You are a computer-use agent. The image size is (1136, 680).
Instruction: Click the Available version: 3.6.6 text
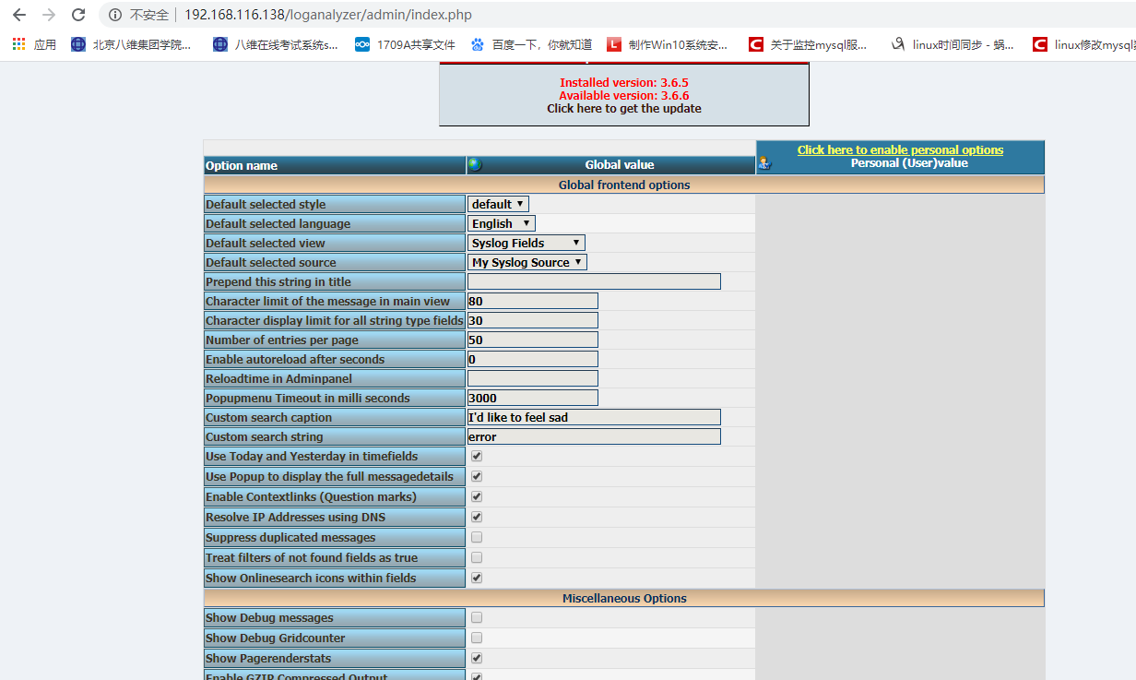tap(624, 95)
